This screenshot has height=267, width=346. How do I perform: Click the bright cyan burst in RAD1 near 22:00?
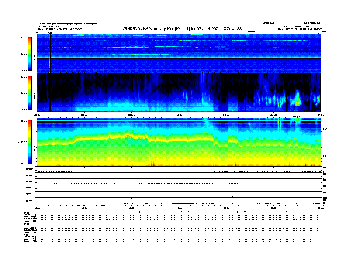pos(297,99)
